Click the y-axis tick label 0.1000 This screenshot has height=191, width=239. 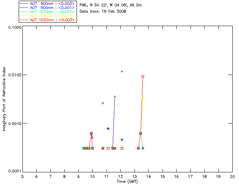(15, 27)
